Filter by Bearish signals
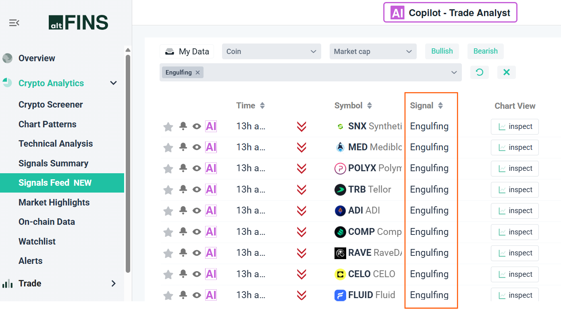Image resolution: width=561 pixels, height=309 pixels. pos(486,51)
